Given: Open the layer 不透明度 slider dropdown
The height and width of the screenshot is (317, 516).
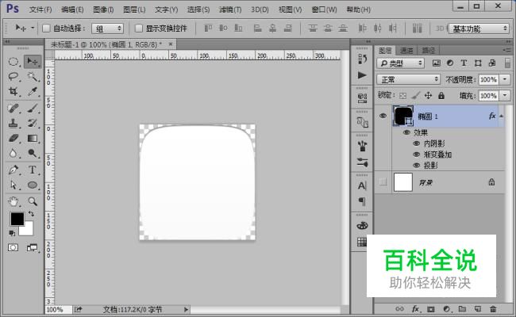Looking at the screenshot, I should pyautogui.click(x=505, y=79).
